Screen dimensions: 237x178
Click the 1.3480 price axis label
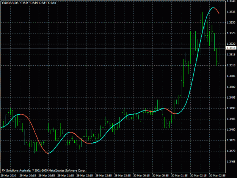[231, 129]
